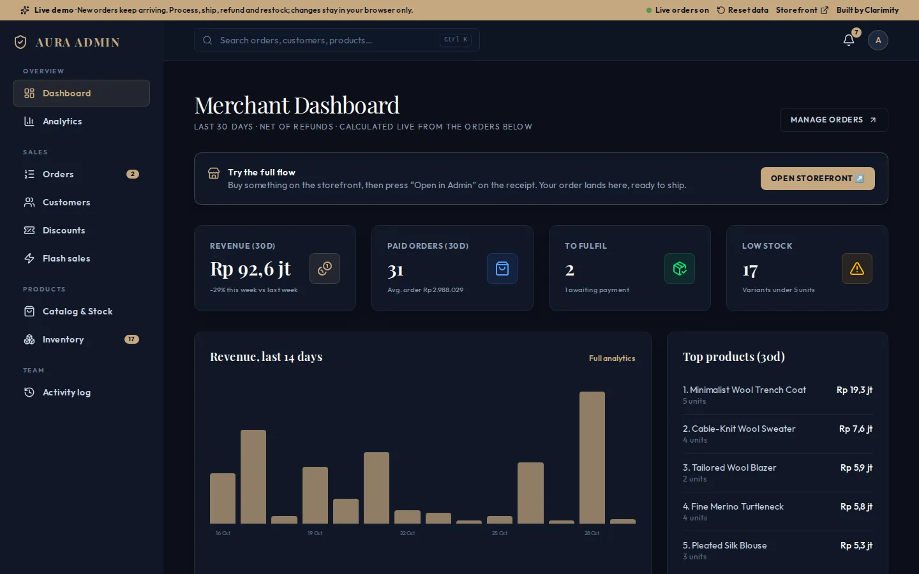Open Discounts in sidebar
The image size is (919, 574).
pos(81,230)
